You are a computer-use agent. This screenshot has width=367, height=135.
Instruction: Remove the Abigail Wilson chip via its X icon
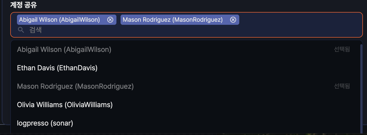(110, 20)
